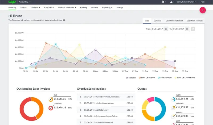Switch to the Cash Flow Statement tab
Screen dimensions: 213x125
coord(174,20)
